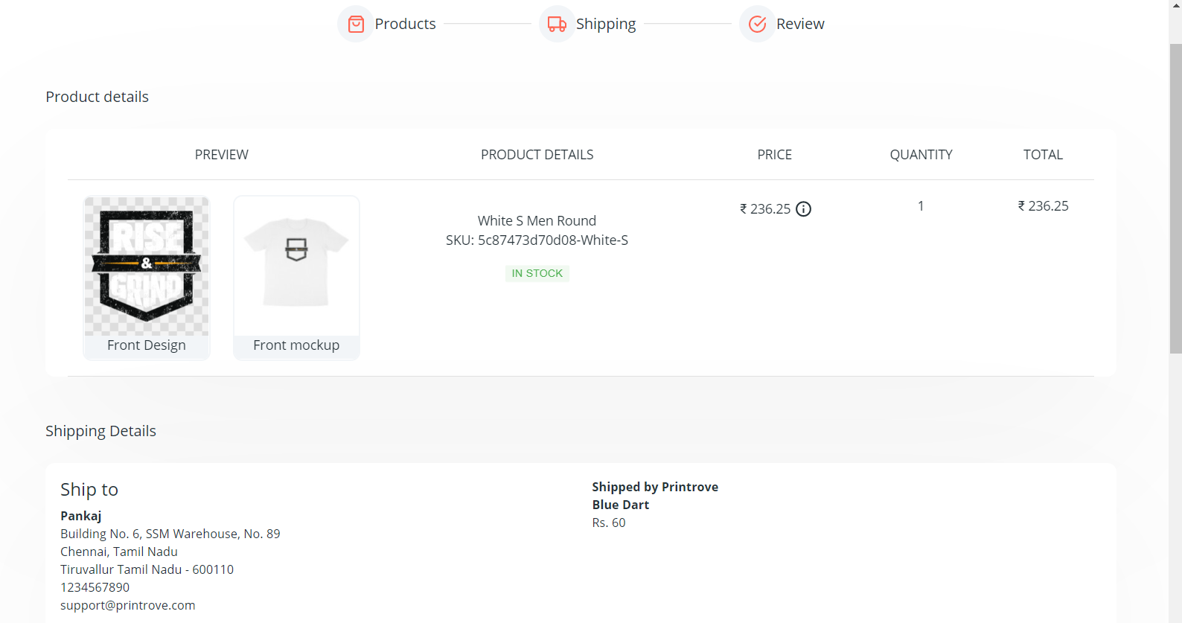Click the IN STOCK badge

coord(537,273)
